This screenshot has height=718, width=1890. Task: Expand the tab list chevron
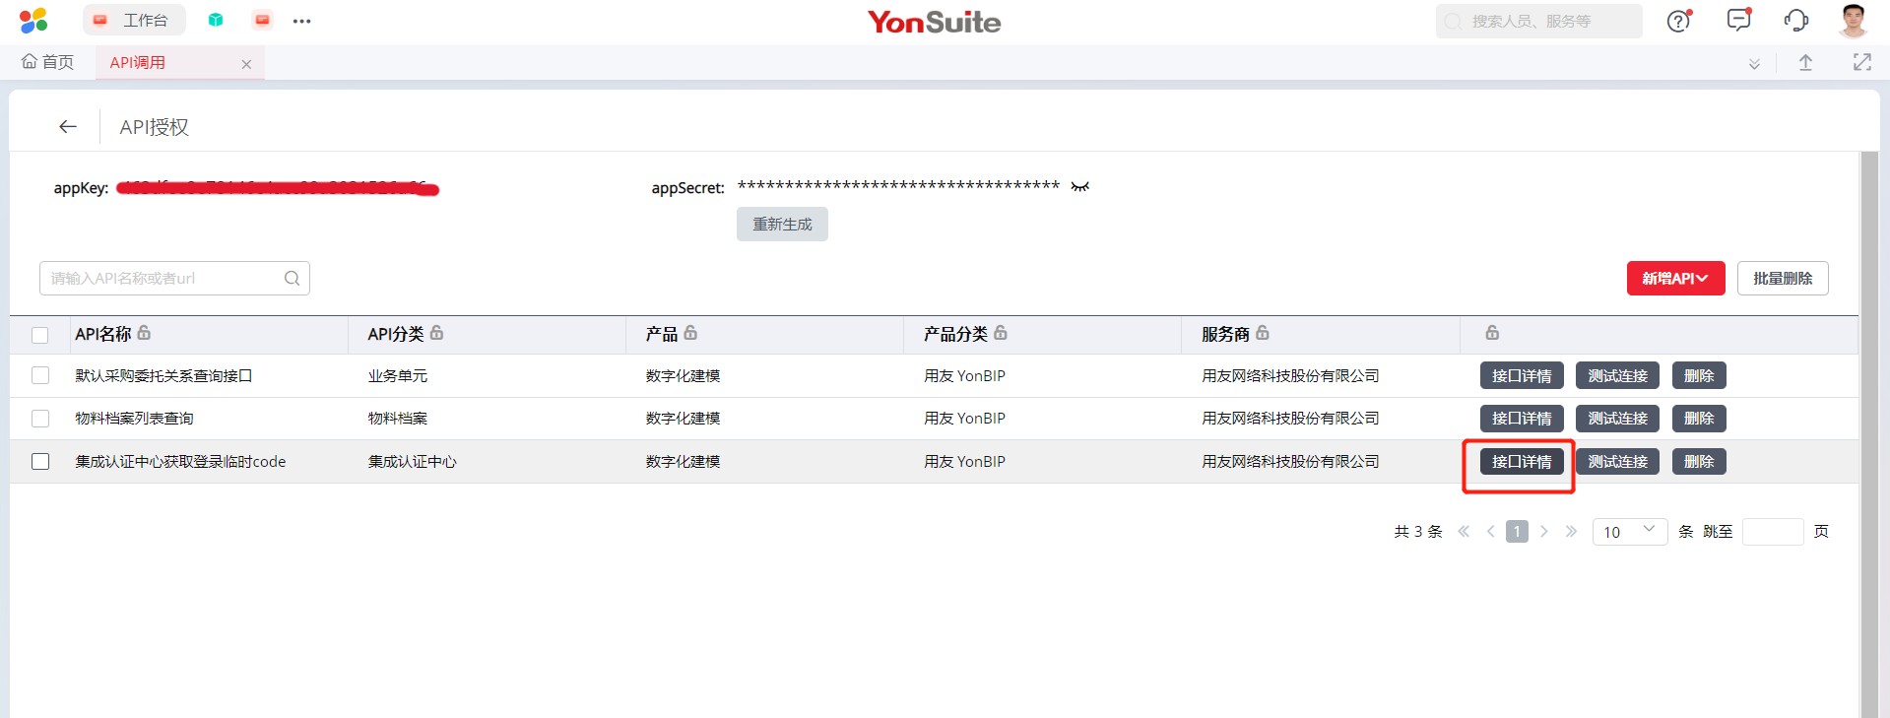click(x=1754, y=64)
